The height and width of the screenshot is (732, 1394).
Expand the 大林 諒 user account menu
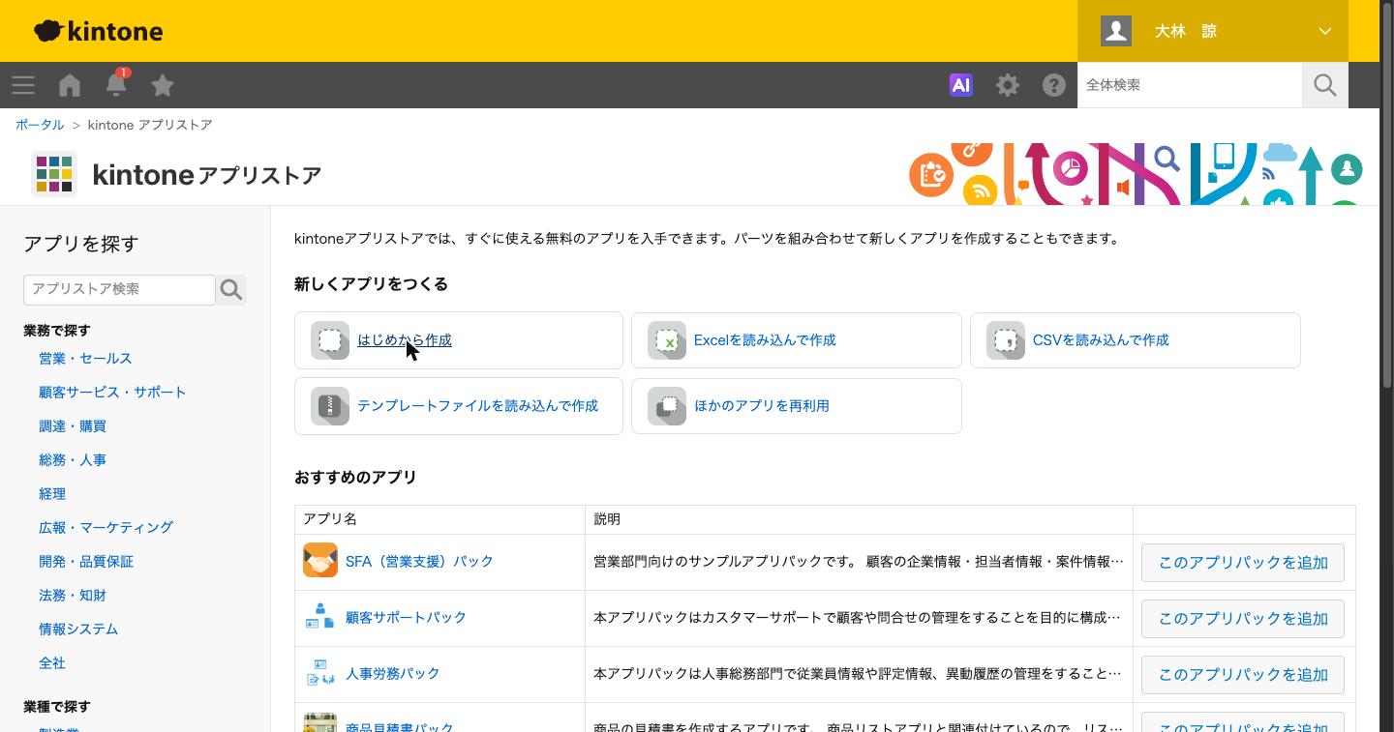pyautogui.click(x=1213, y=31)
